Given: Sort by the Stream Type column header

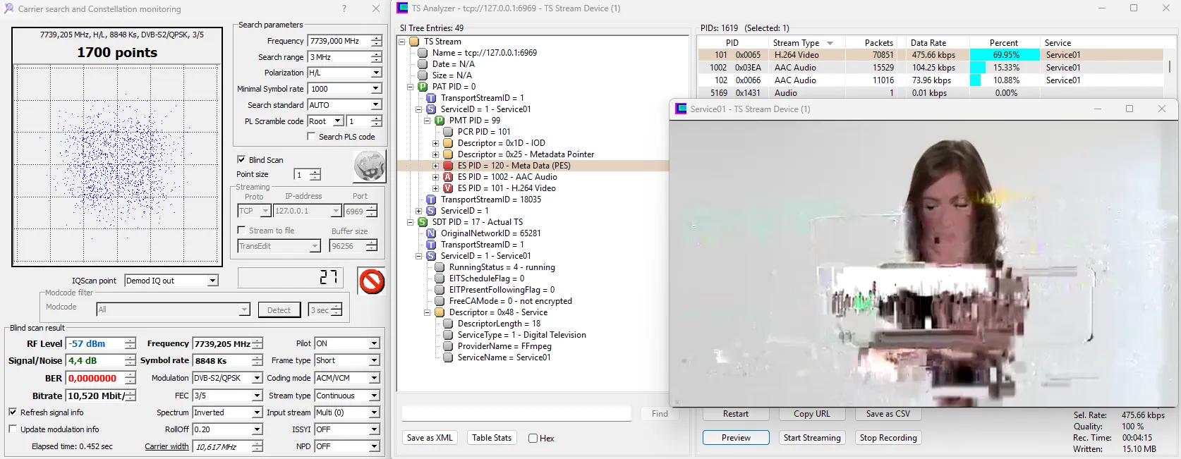Looking at the screenshot, I should click(x=796, y=43).
